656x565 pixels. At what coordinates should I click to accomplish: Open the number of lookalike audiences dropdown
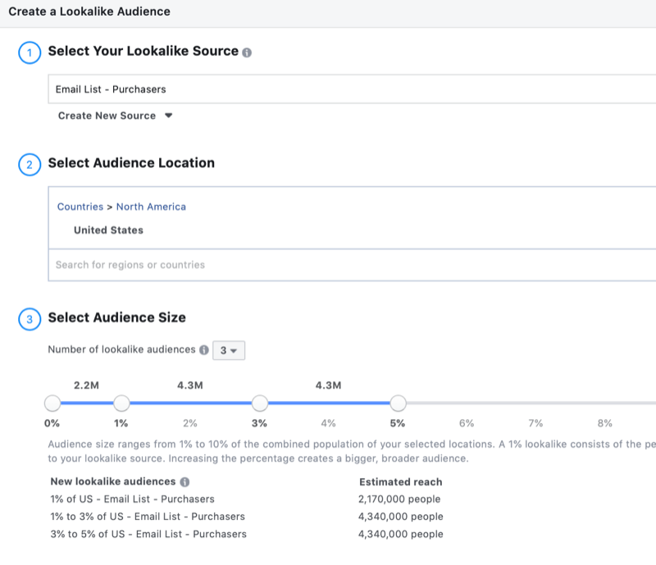click(228, 350)
